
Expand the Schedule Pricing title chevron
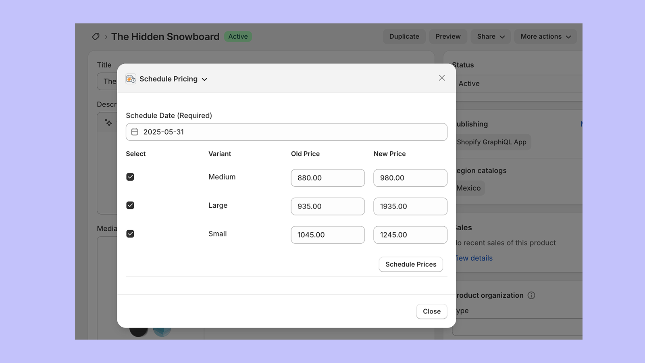tap(204, 79)
